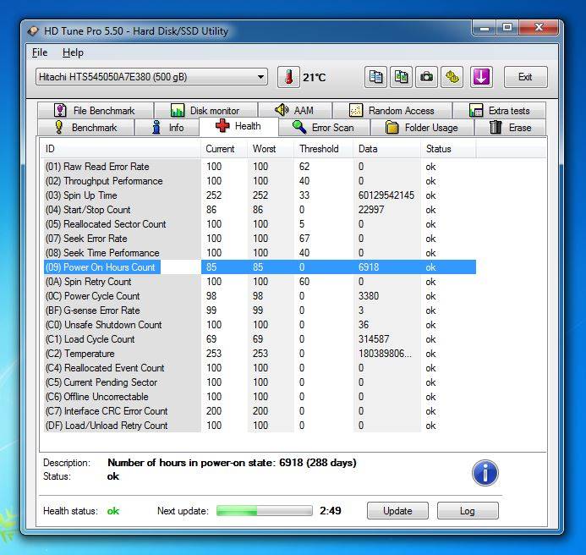This screenshot has height=555, width=586.
Task: Click the green Health status ok text
Action: [112, 511]
